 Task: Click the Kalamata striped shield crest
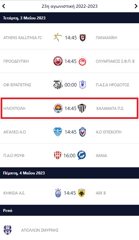pos(82,108)
